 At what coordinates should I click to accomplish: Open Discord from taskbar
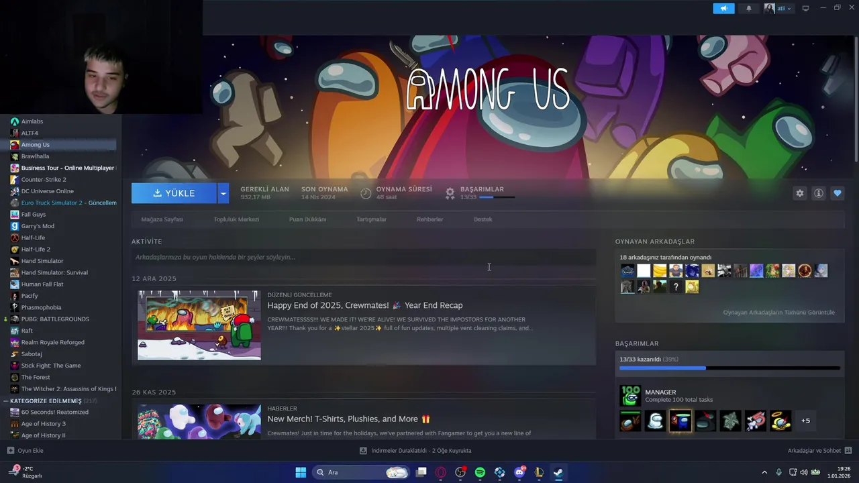coord(519,472)
